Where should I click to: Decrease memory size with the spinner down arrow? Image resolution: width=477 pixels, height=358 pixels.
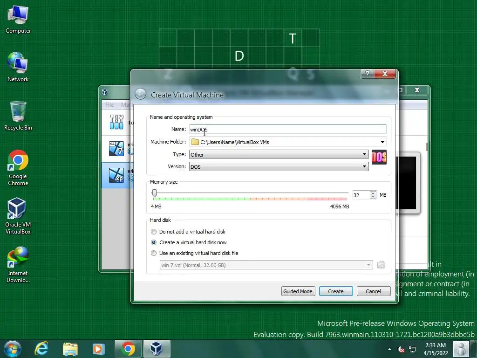pos(373,197)
